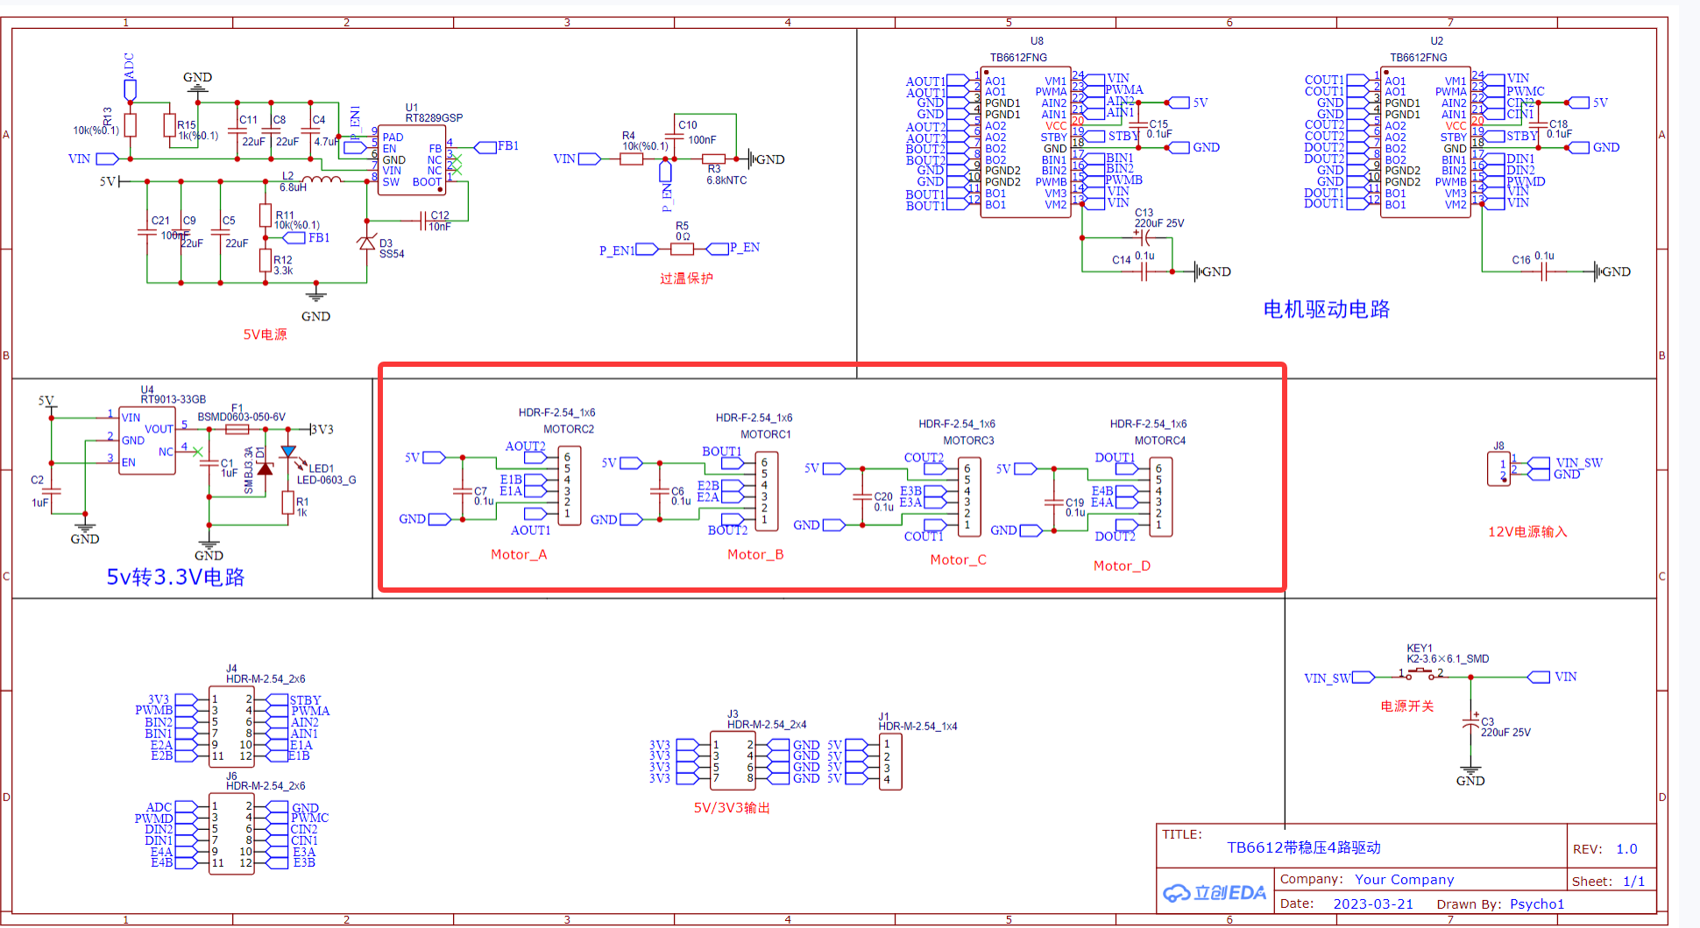1700x928 pixels.
Task: Select the "5V/3V3输出" caption
Action: (x=732, y=807)
